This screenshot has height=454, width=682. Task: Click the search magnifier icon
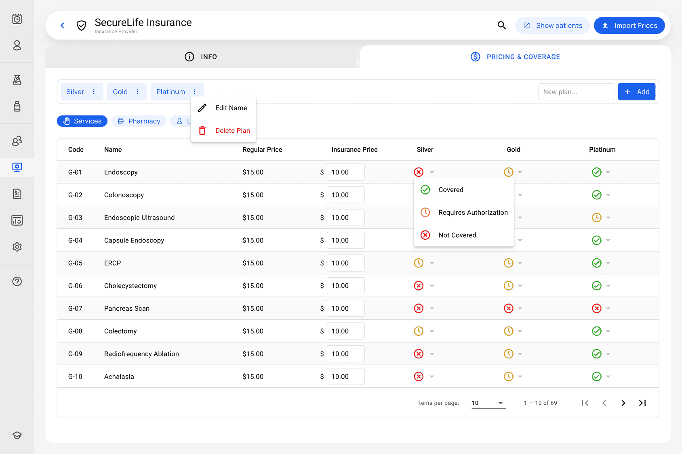click(x=501, y=25)
